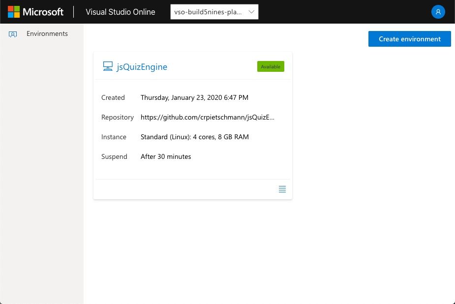Click the 'Thursday, January 23, 2020 6:47 PM' text
The image size is (455, 304).
(x=194, y=97)
